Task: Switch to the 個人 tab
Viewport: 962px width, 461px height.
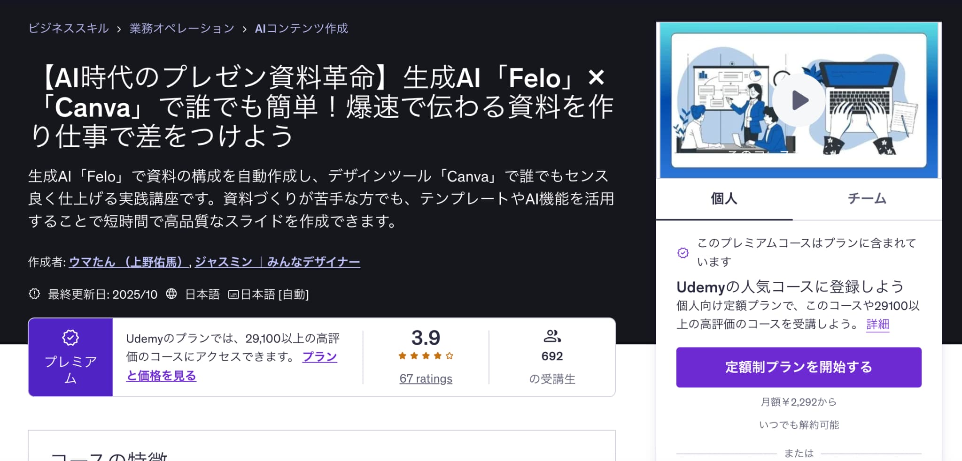Action: point(724,199)
